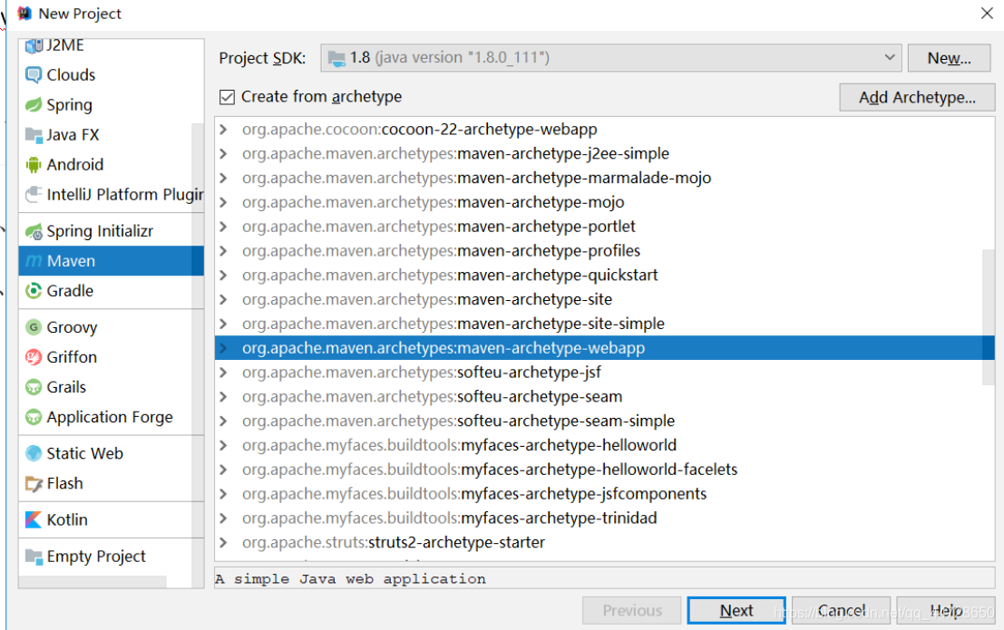Click the Spring leaf icon
This screenshot has width=1004, height=630.
[34, 104]
